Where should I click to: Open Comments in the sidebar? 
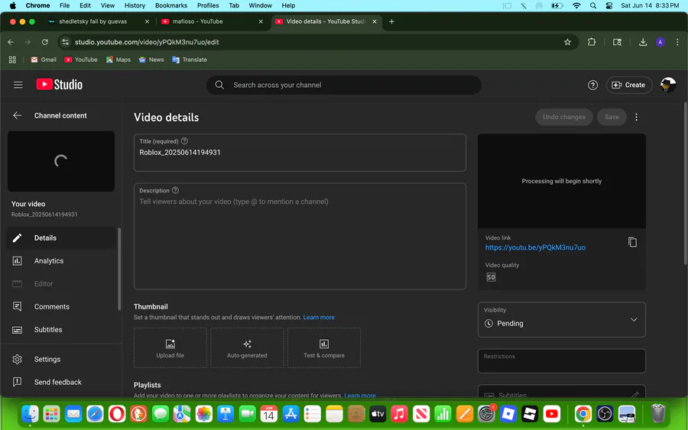pos(61,307)
